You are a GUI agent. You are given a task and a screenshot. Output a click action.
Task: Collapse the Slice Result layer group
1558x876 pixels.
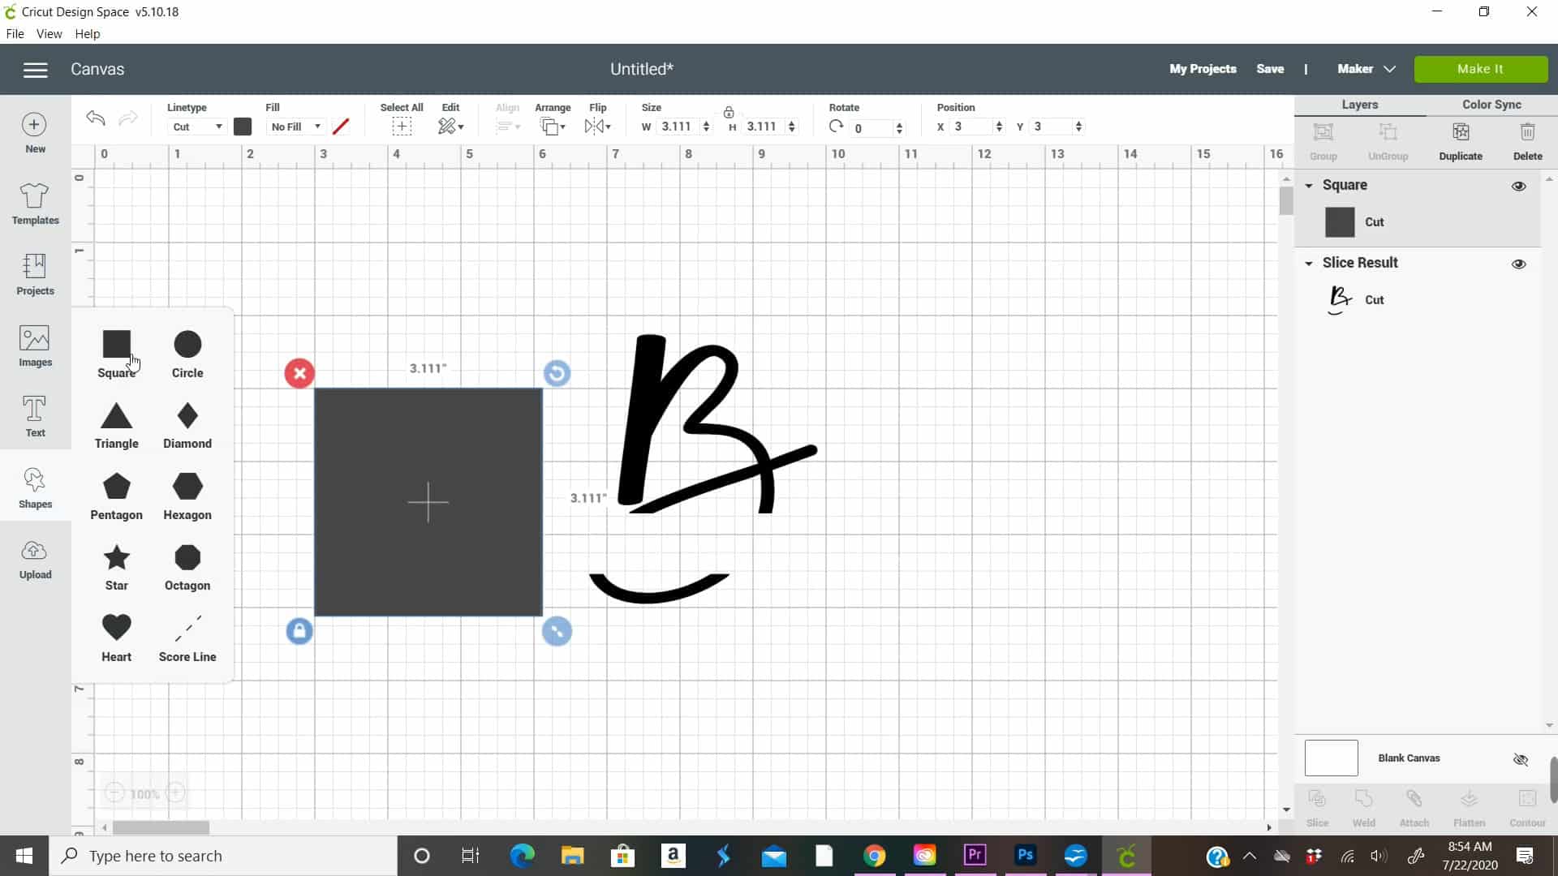[x=1309, y=264]
